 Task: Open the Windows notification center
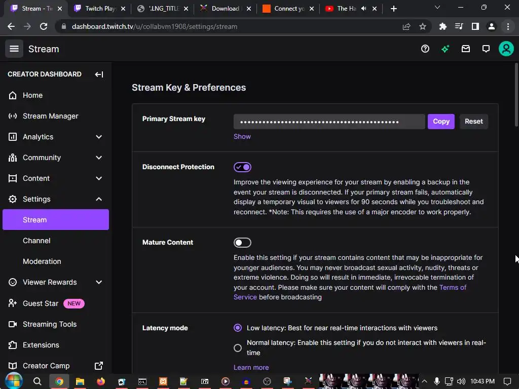click(507, 381)
